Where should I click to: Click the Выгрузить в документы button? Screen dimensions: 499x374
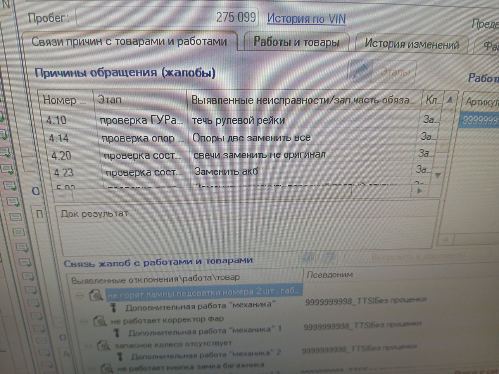(418, 257)
